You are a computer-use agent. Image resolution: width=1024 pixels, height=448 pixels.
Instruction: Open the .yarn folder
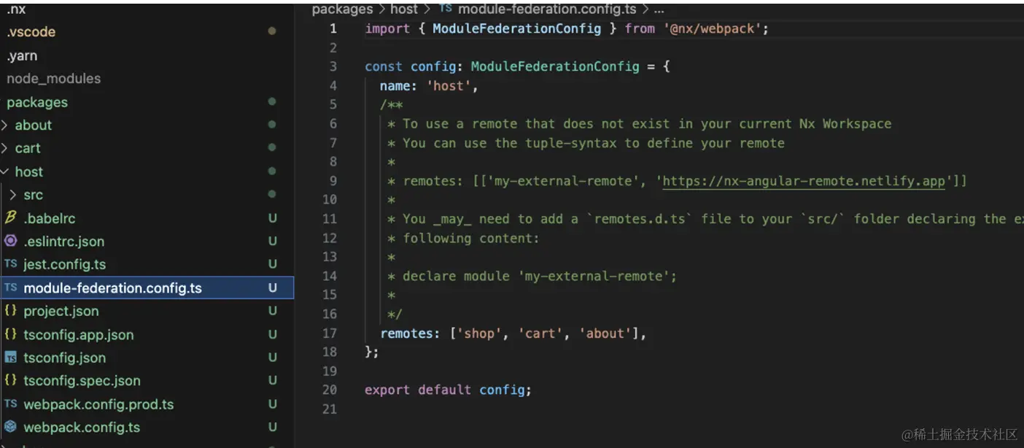coord(22,55)
